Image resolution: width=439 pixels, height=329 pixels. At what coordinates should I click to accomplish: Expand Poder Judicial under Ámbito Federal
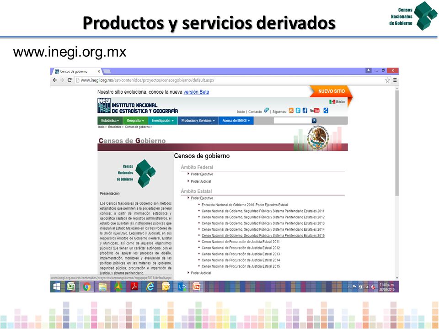[x=200, y=181]
